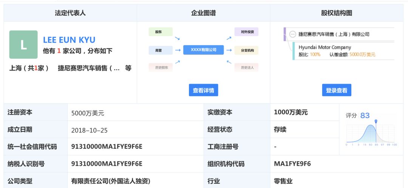Click 上海（共1家） region text
The width and height of the screenshot is (408, 188).
click(29, 68)
